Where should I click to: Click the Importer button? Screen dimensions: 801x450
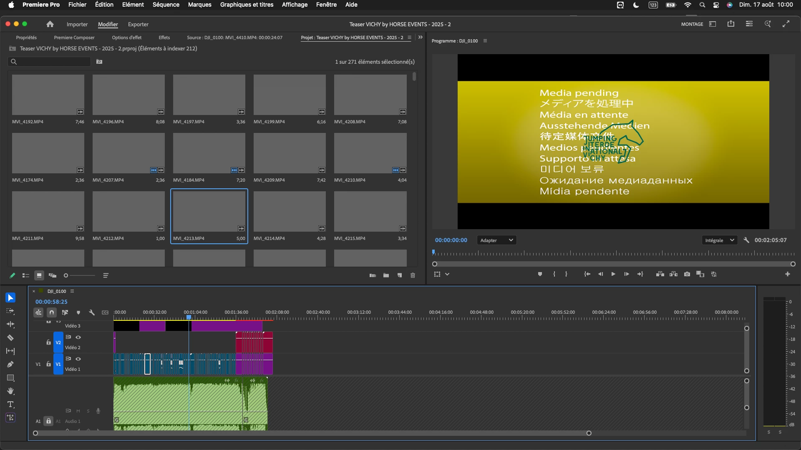pos(77,24)
